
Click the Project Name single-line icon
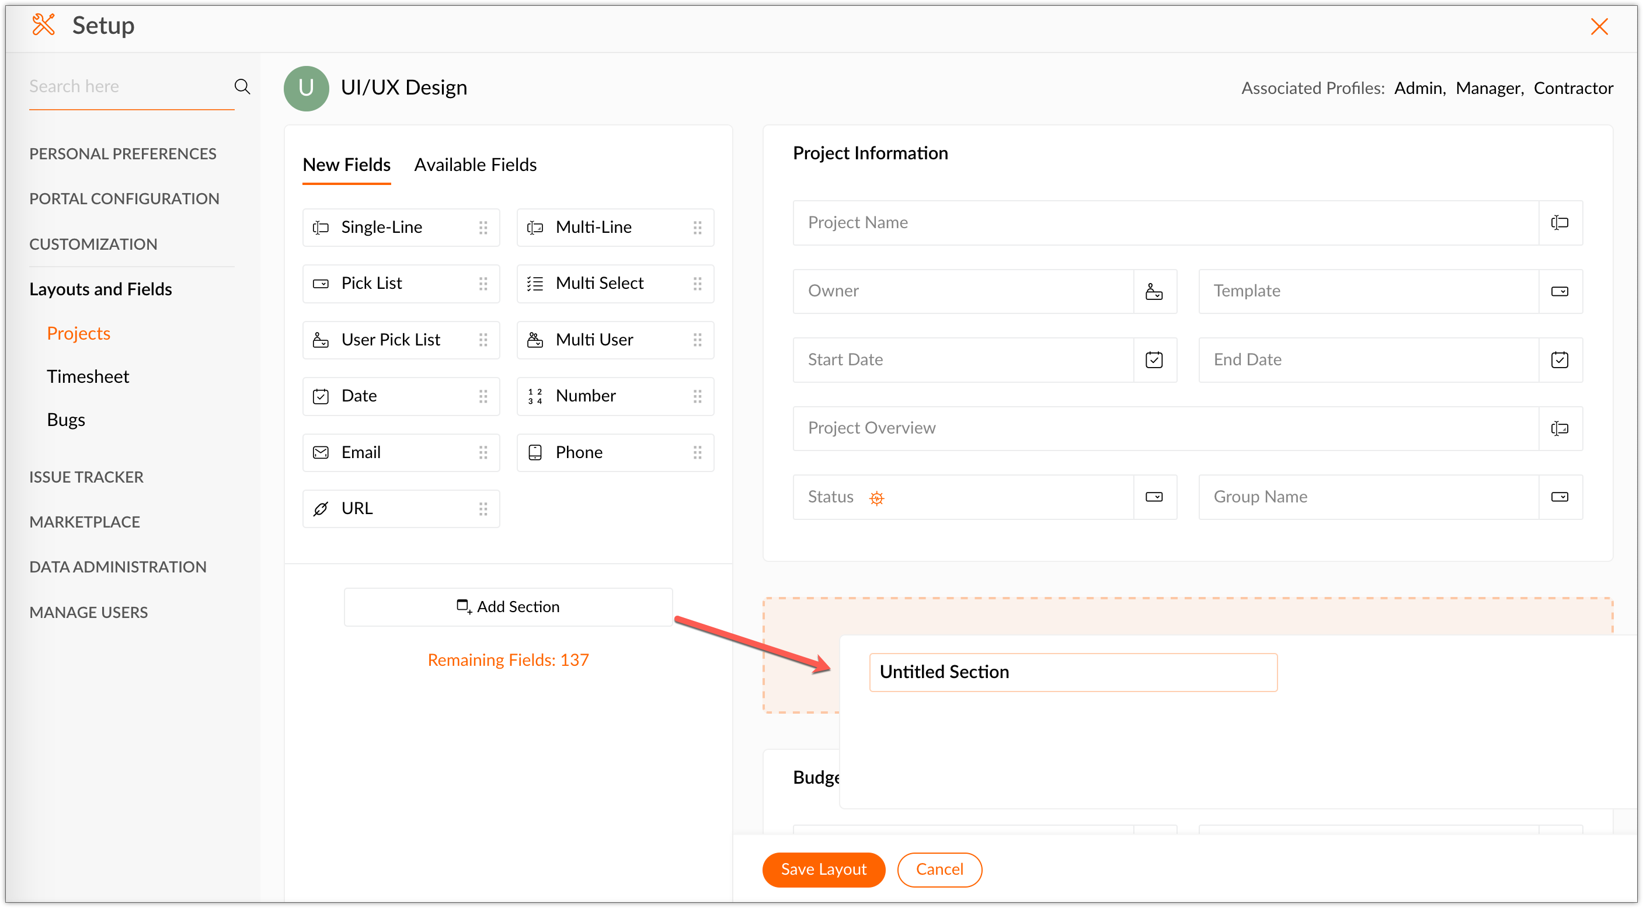1560,222
